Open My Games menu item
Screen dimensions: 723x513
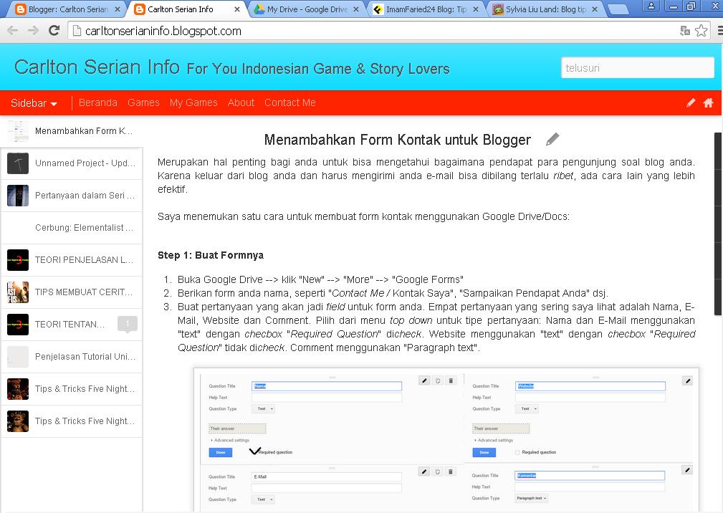(193, 102)
